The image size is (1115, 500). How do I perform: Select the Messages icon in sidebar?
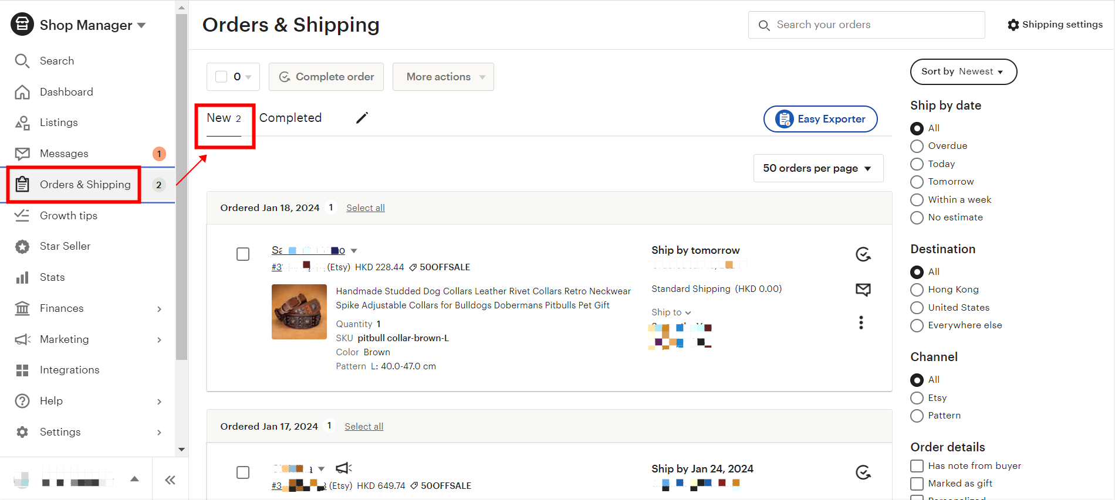coord(22,154)
